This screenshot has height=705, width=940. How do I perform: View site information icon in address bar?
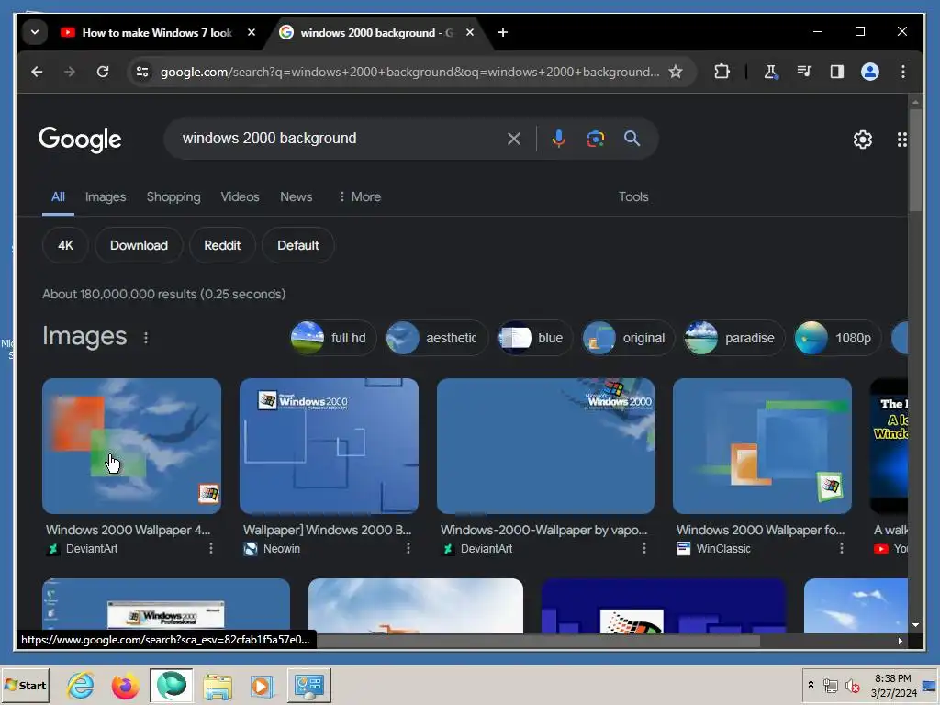142,72
